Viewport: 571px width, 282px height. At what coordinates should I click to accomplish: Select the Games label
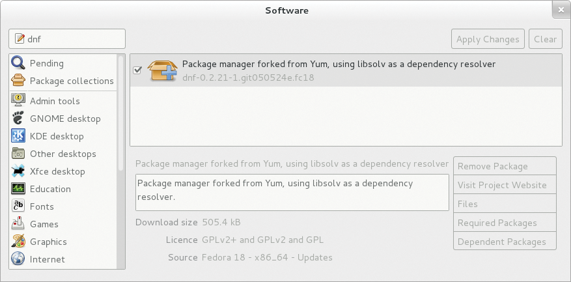(44, 223)
